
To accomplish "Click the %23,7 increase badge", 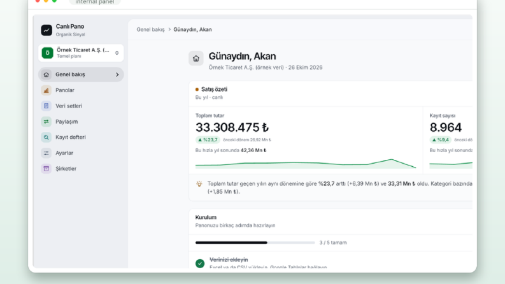I will click(x=208, y=139).
